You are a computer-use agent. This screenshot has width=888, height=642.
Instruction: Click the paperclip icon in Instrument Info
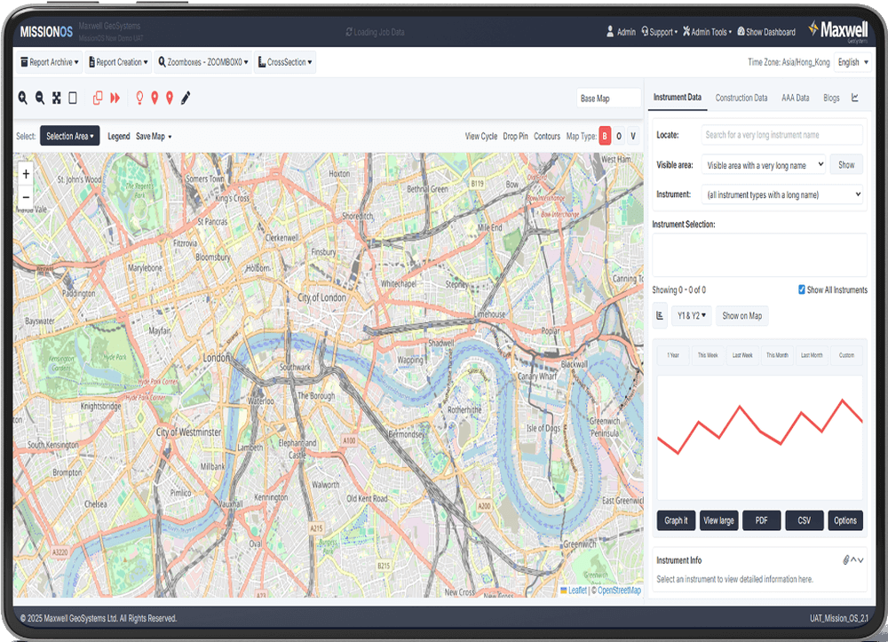coord(846,560)
